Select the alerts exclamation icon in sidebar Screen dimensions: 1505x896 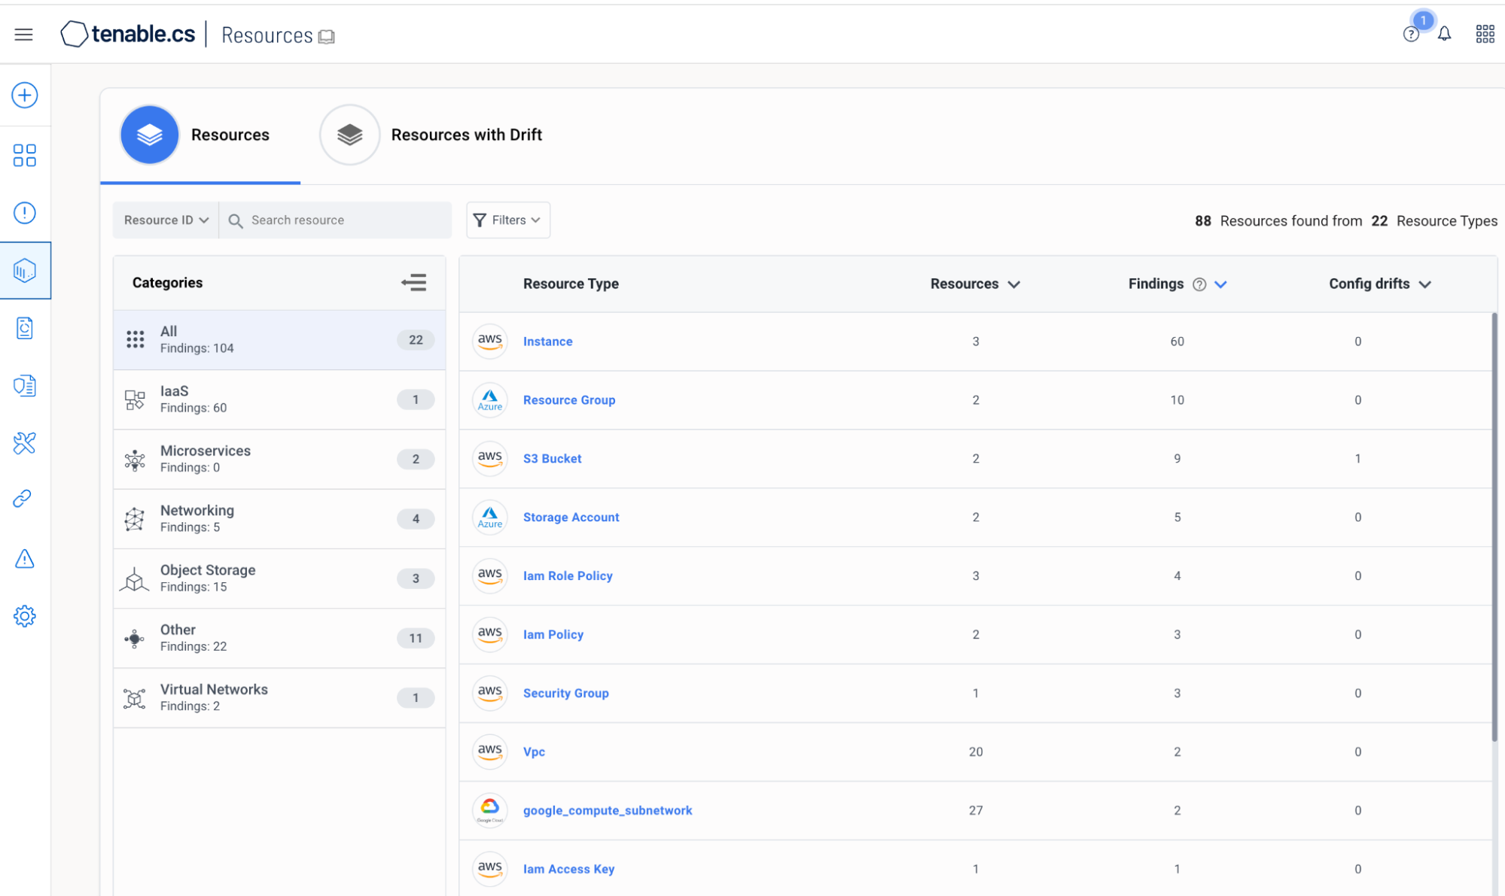pyautogui.click(x=25, y=213)
